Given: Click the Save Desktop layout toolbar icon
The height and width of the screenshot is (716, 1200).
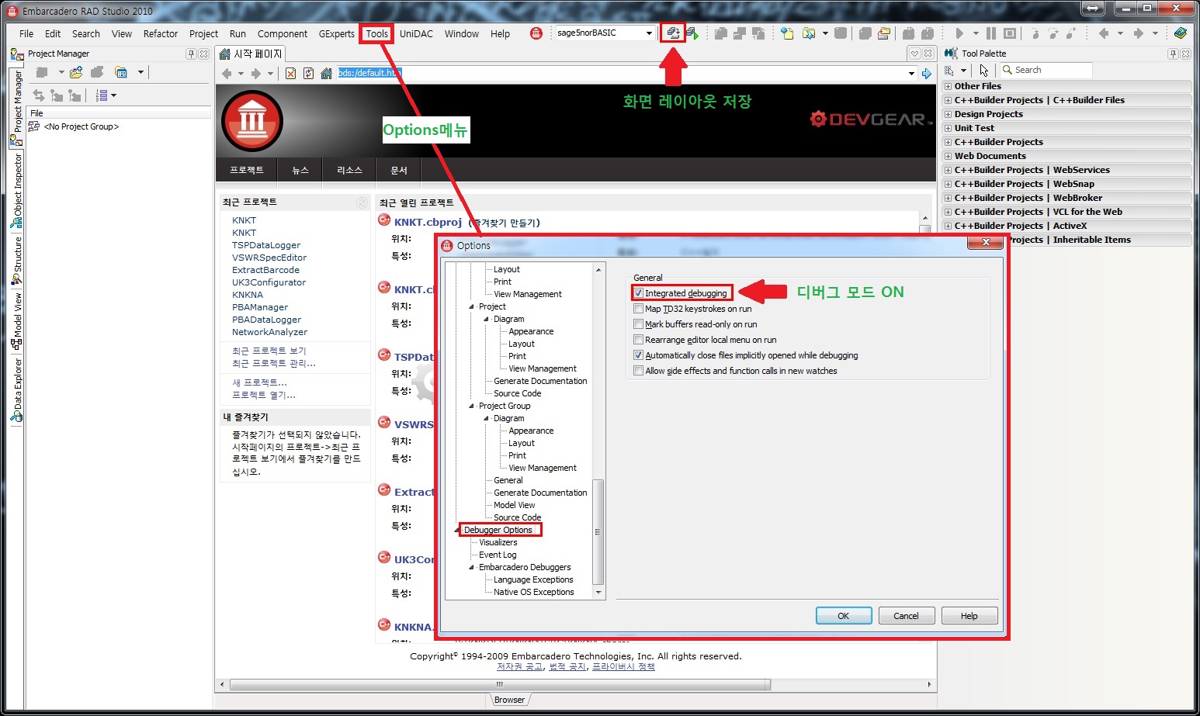Looking at the screenshot, I should tap(673, 33).
